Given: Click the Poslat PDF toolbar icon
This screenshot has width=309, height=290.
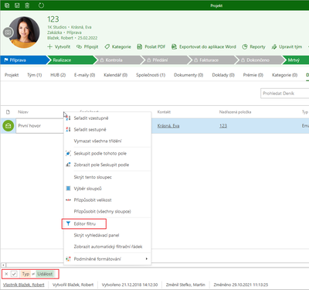Looking at the screenshot, I should pos(139,46).
